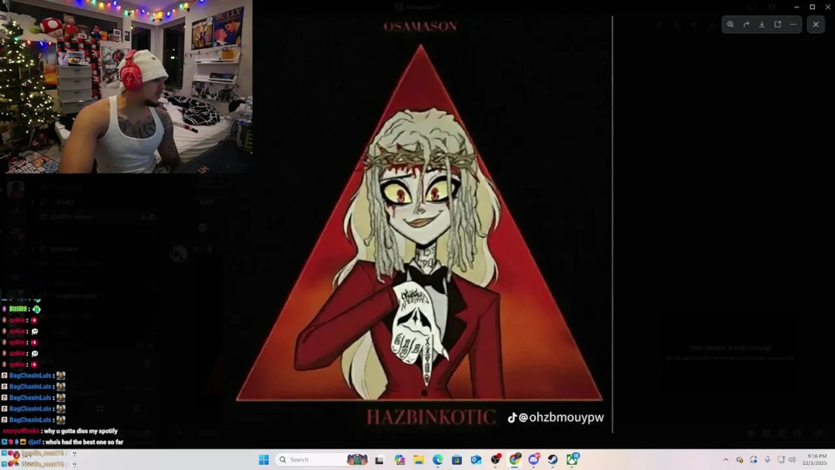Click the djatf chat message
Screen dimensions: 835x470
pos(63,442)
